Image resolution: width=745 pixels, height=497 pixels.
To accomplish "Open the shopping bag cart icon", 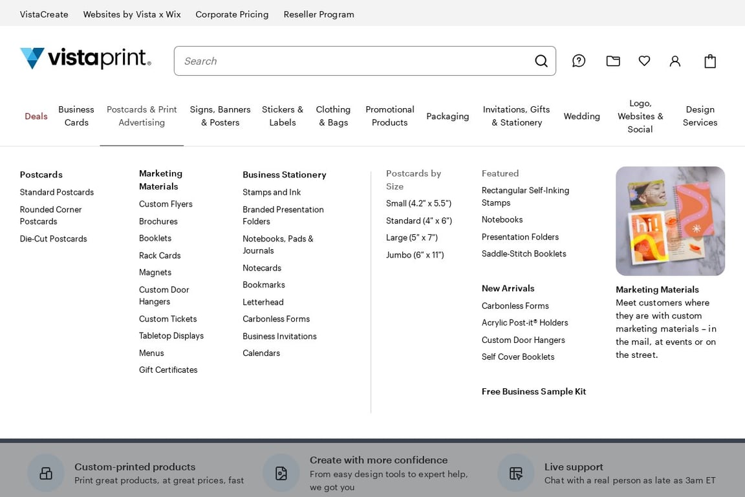I will (710, 61).
